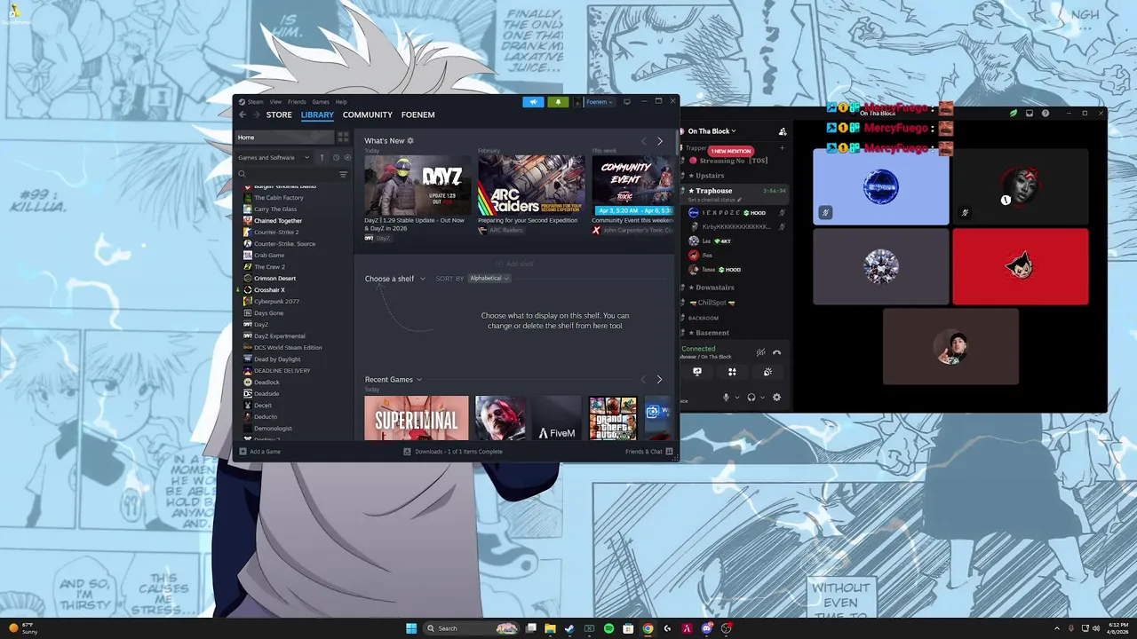Click Home in library sidebar

point(284,137)
